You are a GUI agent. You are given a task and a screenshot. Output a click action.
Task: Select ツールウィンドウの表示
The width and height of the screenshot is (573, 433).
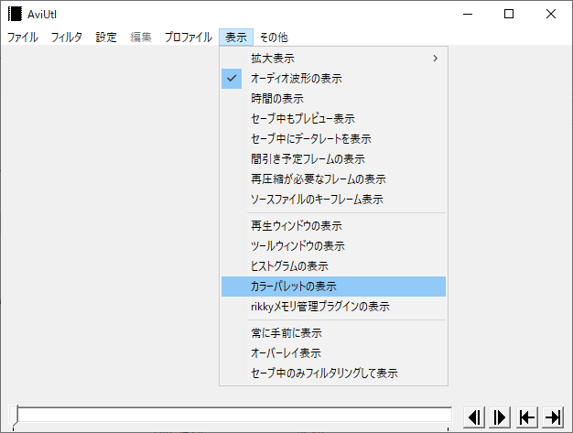[334, 246]
